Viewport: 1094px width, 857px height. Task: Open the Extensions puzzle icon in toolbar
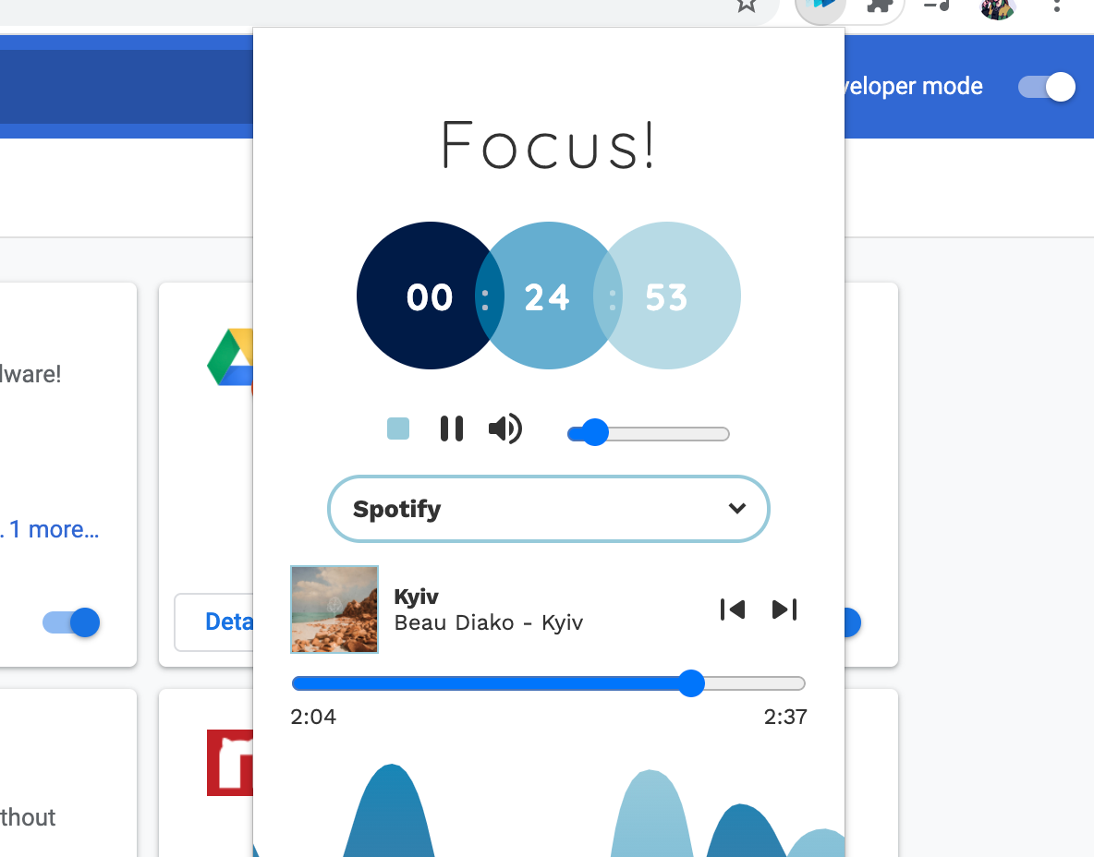(x=879, y=6)
